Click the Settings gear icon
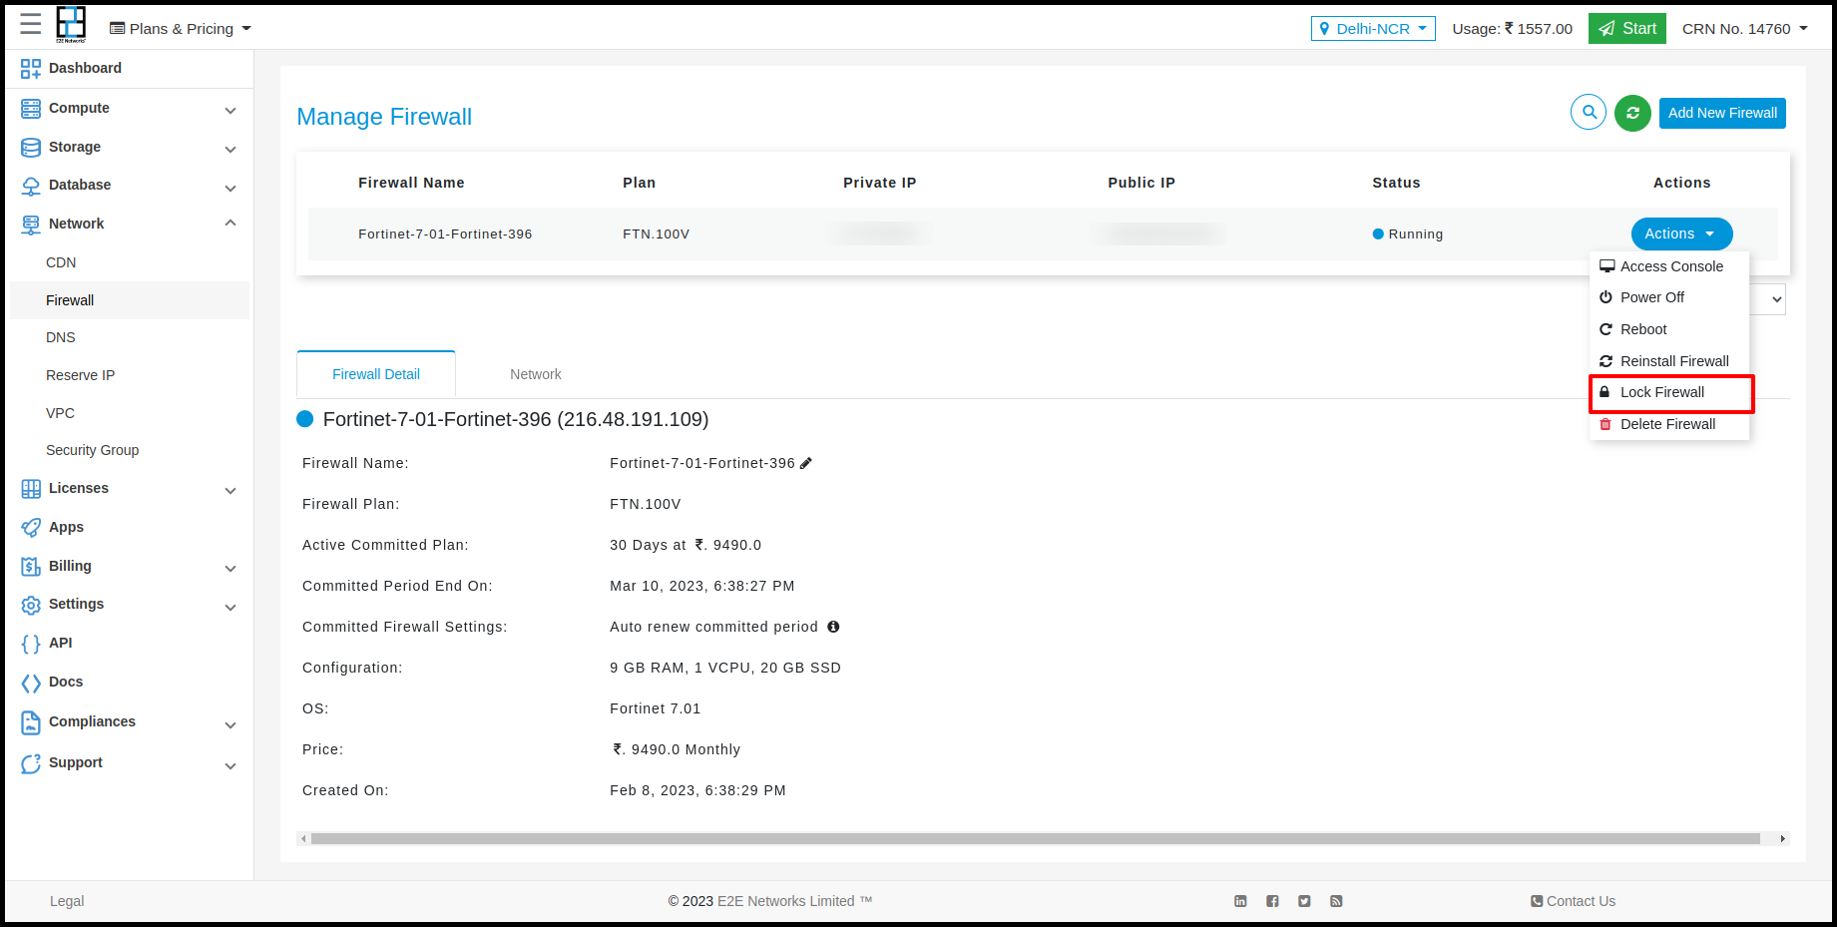Screen dimensions: 1837x927 click(x=31, y=605)
